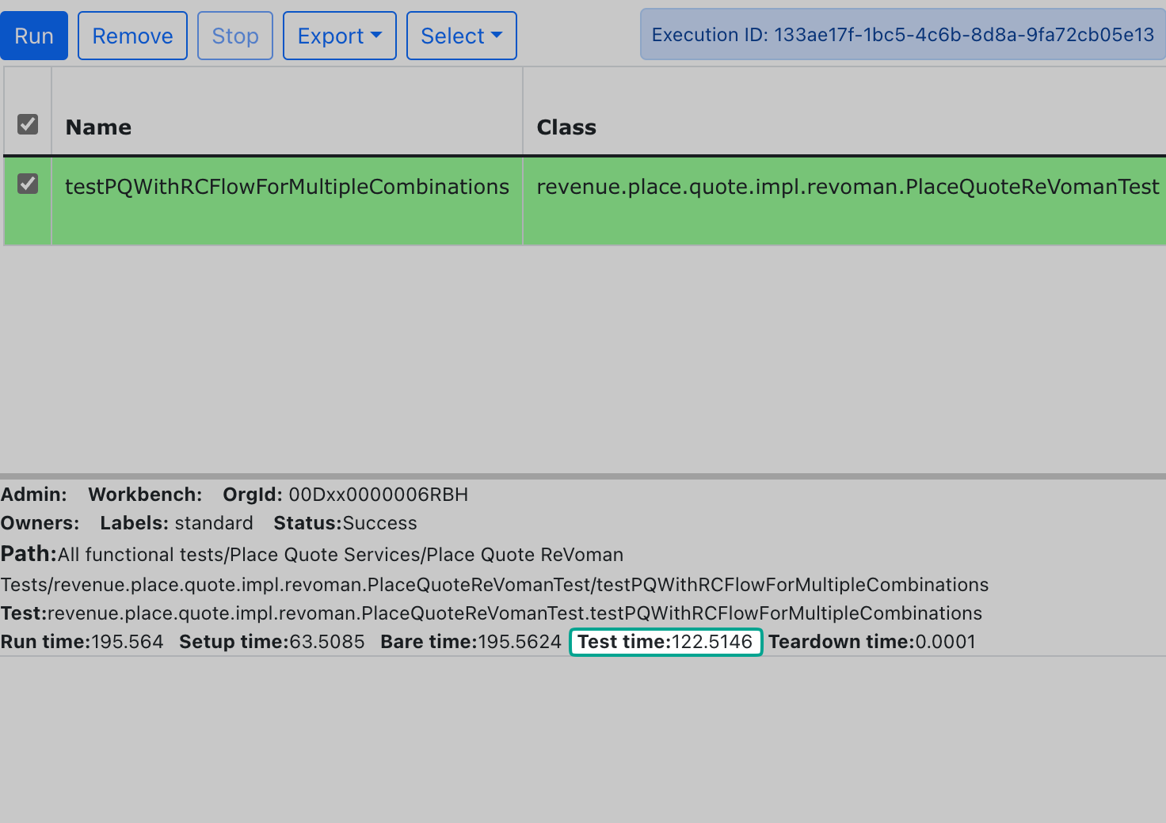Click the Owners: label
The height and width of the screenshot is (823, 1166).
click(40, 523)
